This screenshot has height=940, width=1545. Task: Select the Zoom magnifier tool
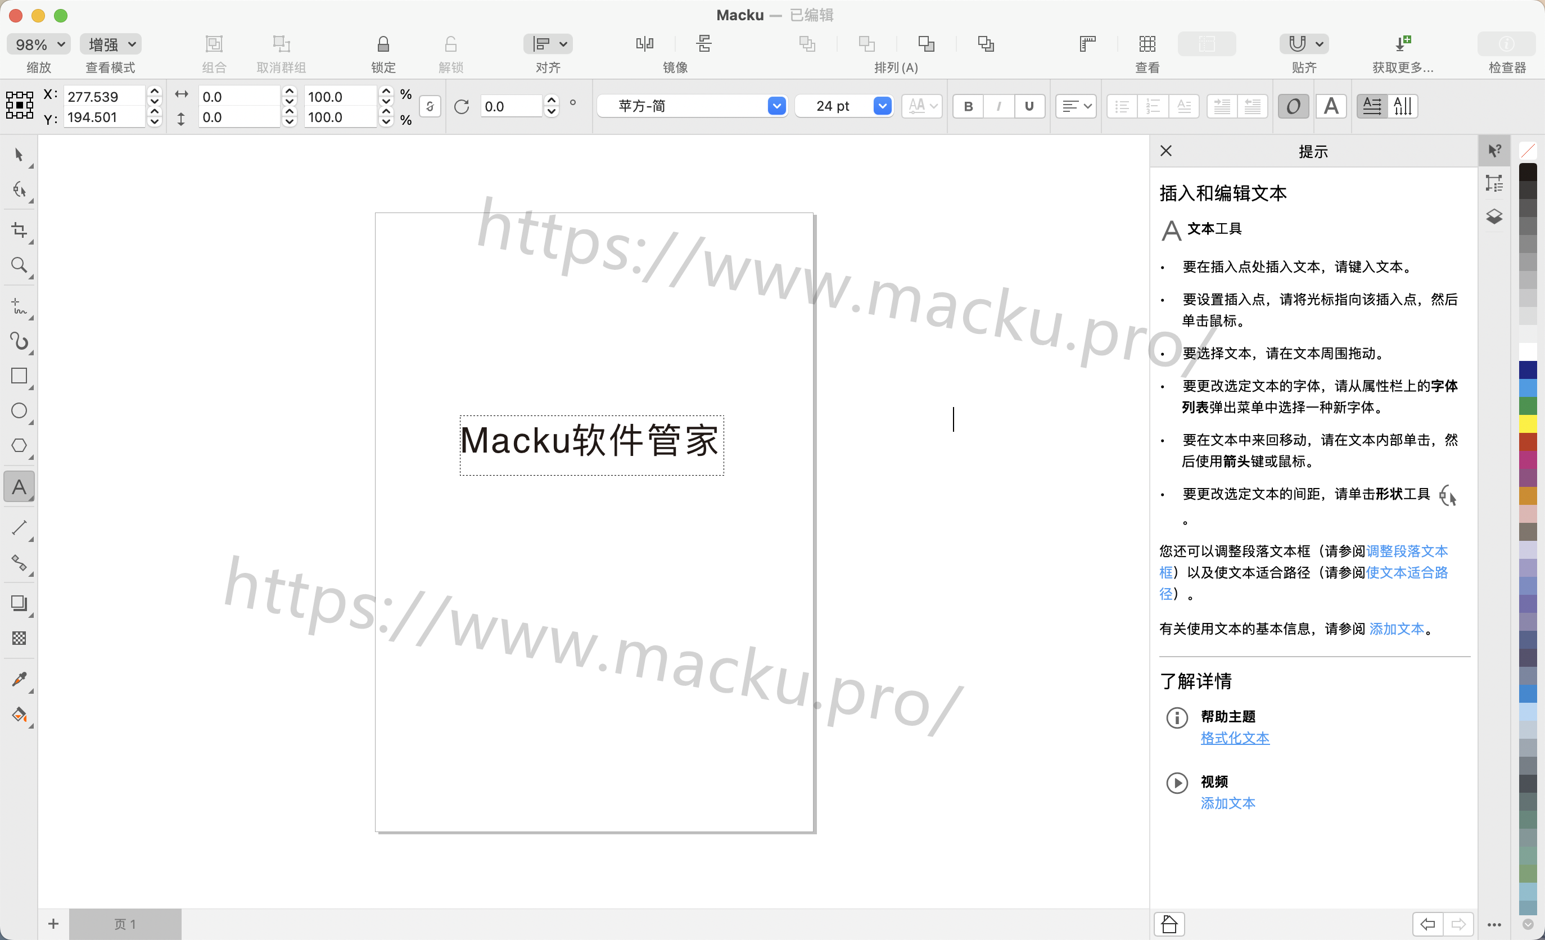click(x=19, y=265)
